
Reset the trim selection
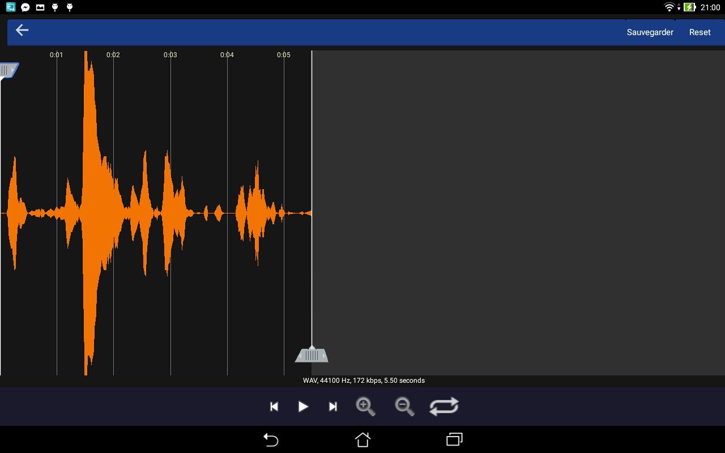(x=700, y=32)
